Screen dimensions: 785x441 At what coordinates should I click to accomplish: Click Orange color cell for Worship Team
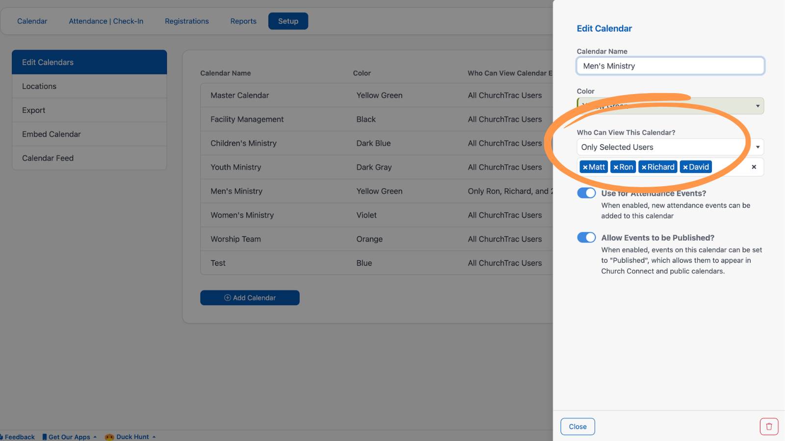tap(369, 239)
